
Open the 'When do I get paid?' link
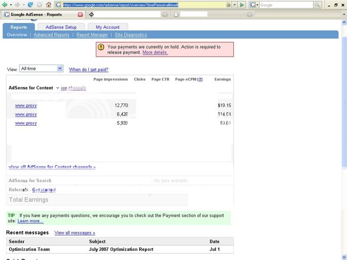[x=88, y=70]
